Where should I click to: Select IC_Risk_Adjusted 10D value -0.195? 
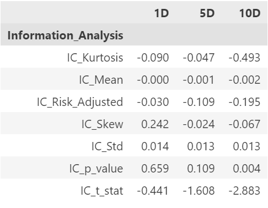tap(245, 102)
